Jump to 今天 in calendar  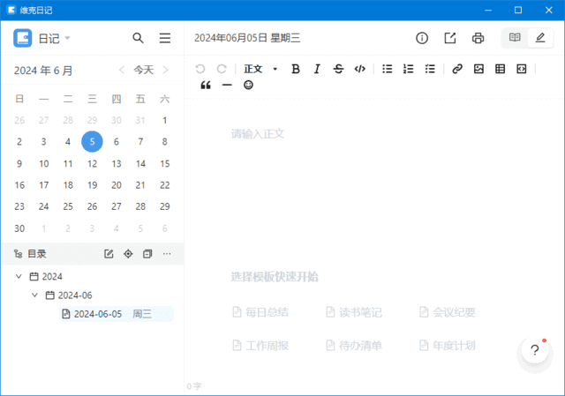(143, 70)
